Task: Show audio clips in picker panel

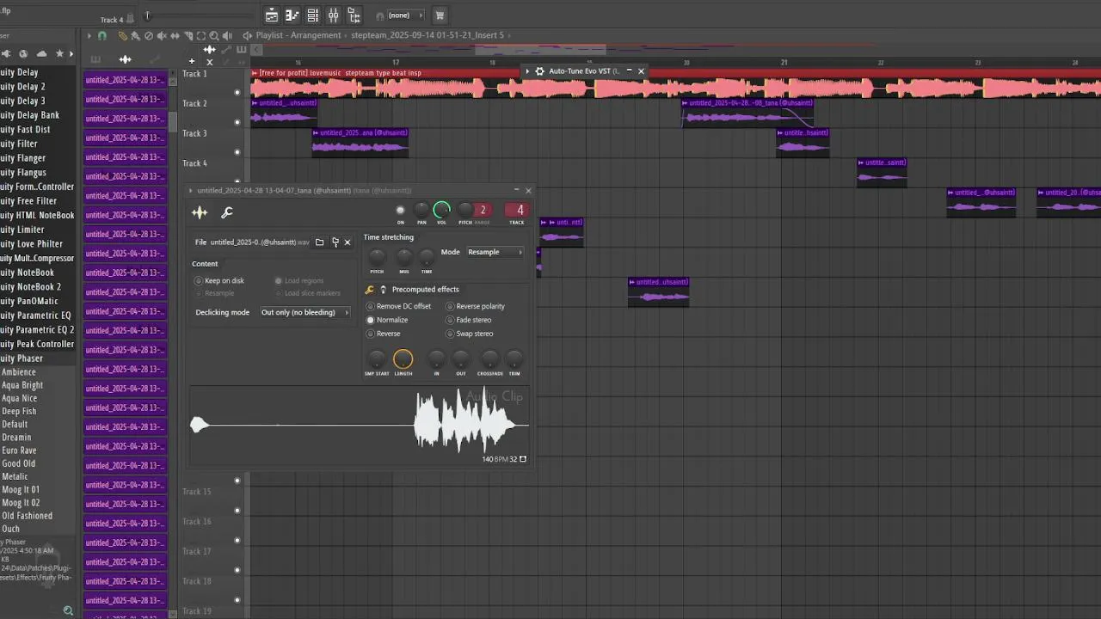Action: 125,59
